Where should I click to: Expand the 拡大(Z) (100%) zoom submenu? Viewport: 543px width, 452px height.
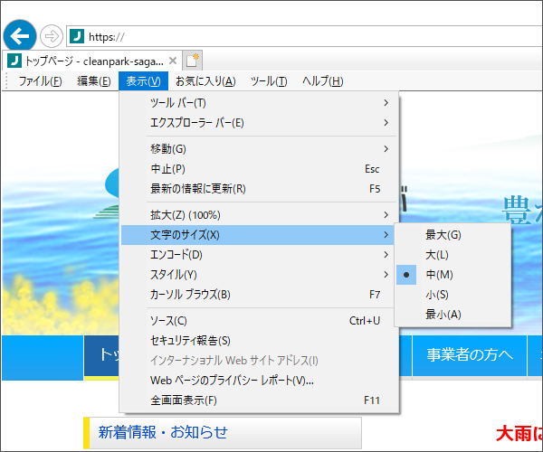258,215
